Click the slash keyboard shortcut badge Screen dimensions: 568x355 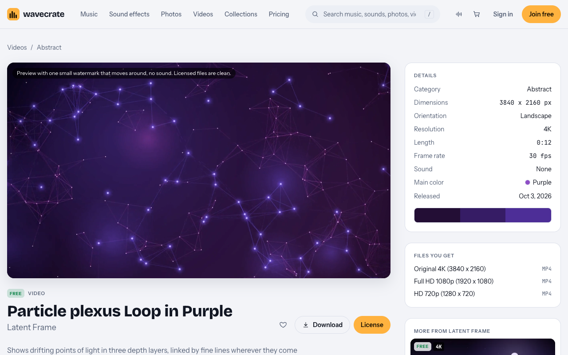[x=429, y=14]
